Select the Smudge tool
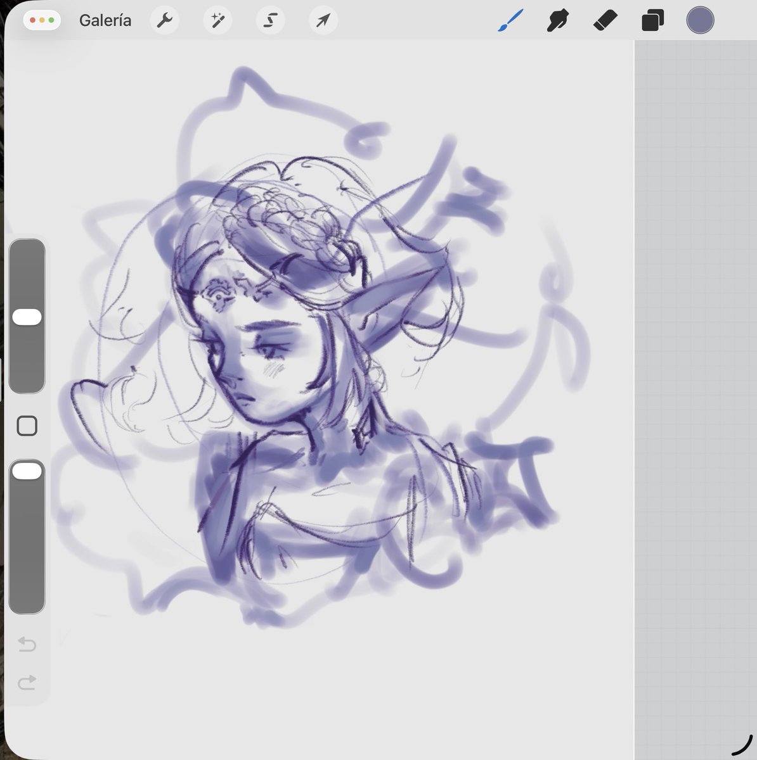The height and width of the screenshot is (760, 757). [x=557, y=21]
